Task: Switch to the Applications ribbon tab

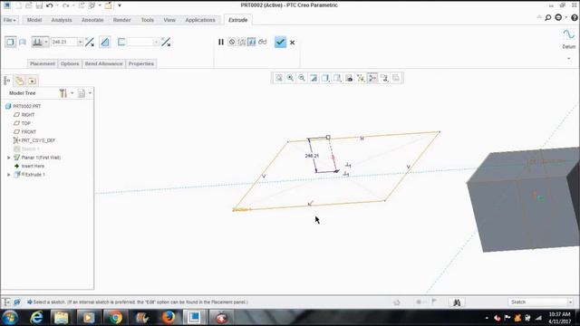Action: pyautogui.click(x=200, y=20)
